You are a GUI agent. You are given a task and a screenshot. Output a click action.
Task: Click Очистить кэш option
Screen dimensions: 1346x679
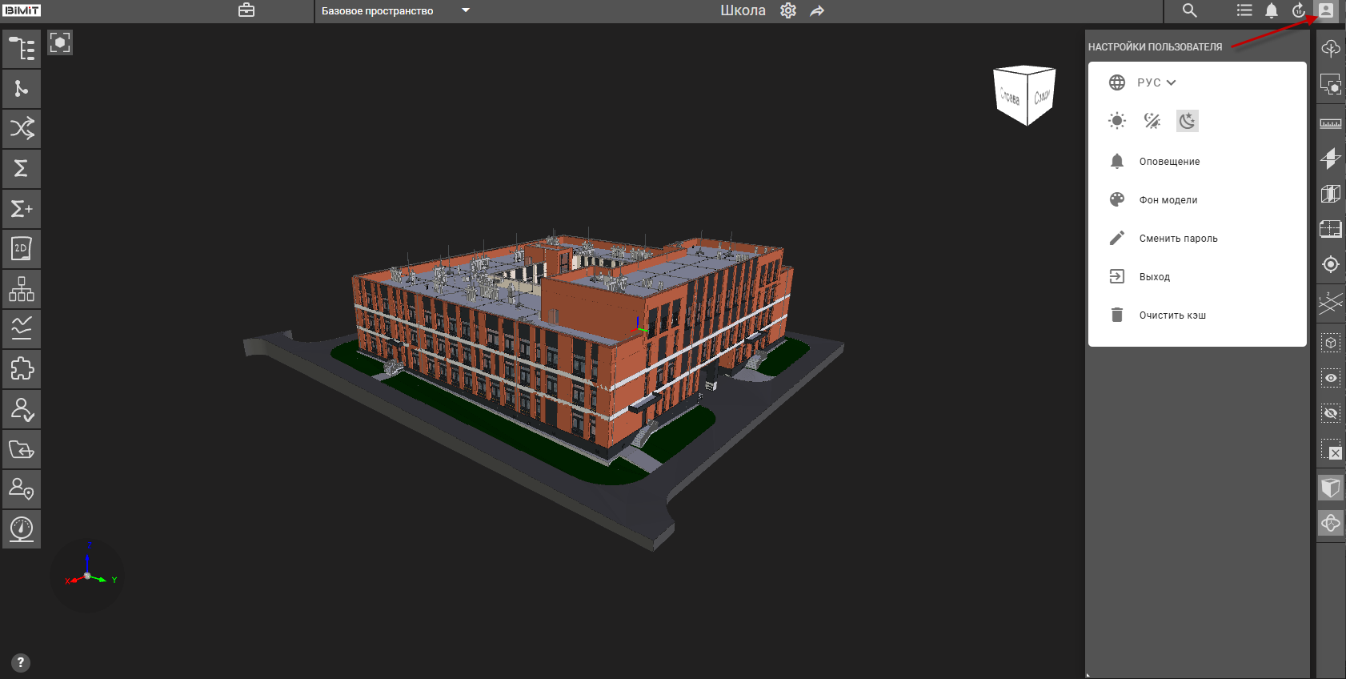(1172, 315)
